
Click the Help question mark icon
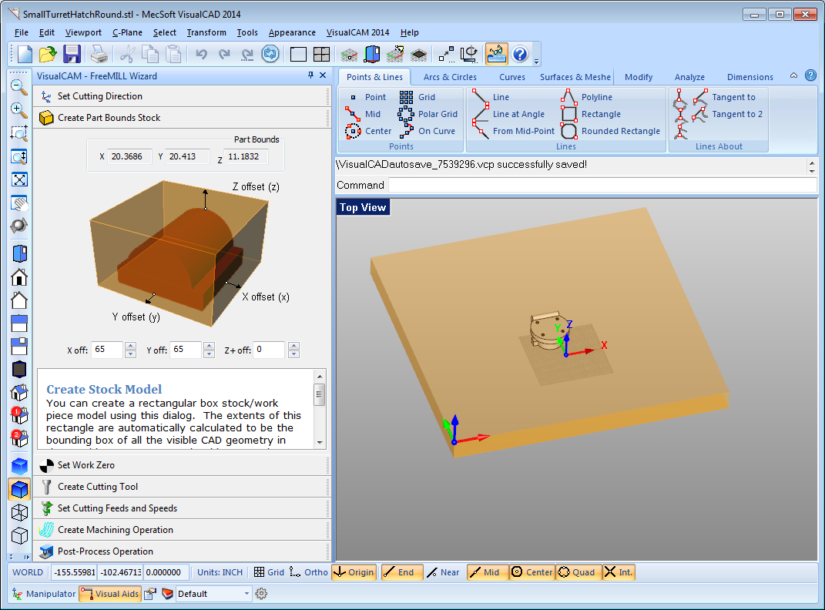[520, 54]
